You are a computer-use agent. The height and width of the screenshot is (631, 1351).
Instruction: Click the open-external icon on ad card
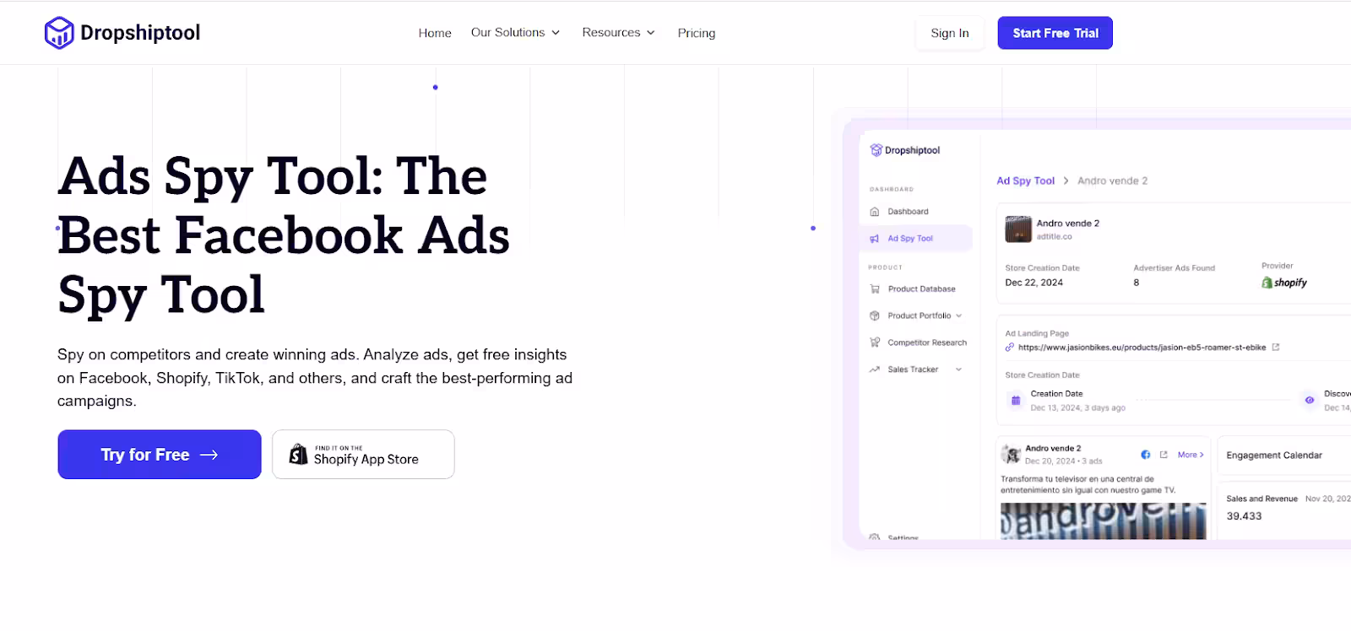coord(1164,455)
